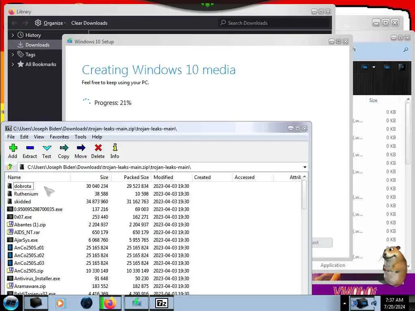415x311 pixels.
Task: Select the AnCo250S.zip file
Action: (x=29, y=271)
